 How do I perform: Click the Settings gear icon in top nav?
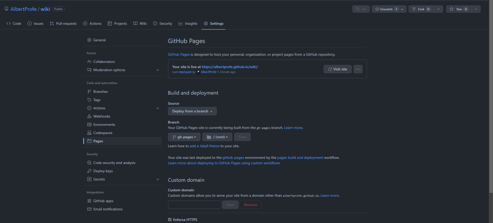(x=206, y=23)
